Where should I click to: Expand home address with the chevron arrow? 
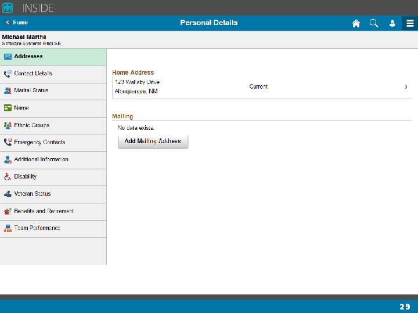click(406, 87)
